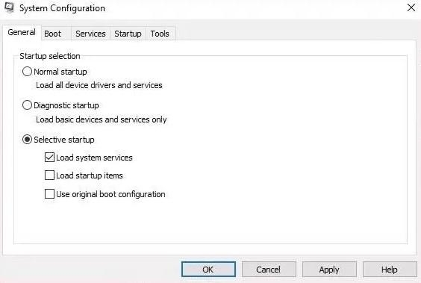
Task: Confirm with the OK button
Action: tap(208, 270)
